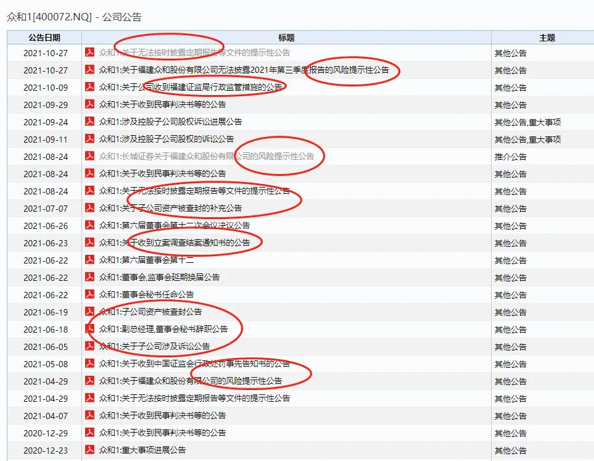
Task: Open PDF icon for 重大事项进展公告
Action: (x=89, y=450)
